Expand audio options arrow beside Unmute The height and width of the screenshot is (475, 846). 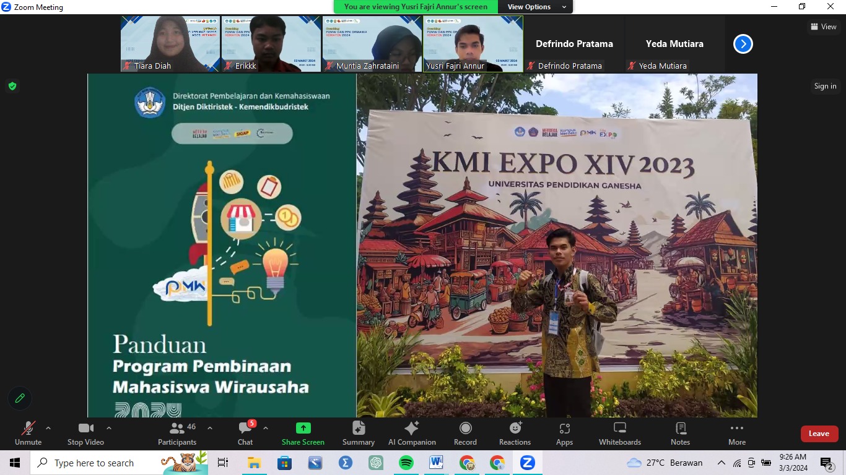coord(48,428)
